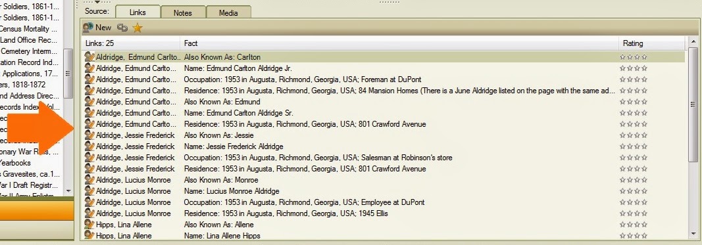The height and width of the screenshot is (245, 702).
Task: Sort by the Fact column header
Action: (x=400, y=43)
